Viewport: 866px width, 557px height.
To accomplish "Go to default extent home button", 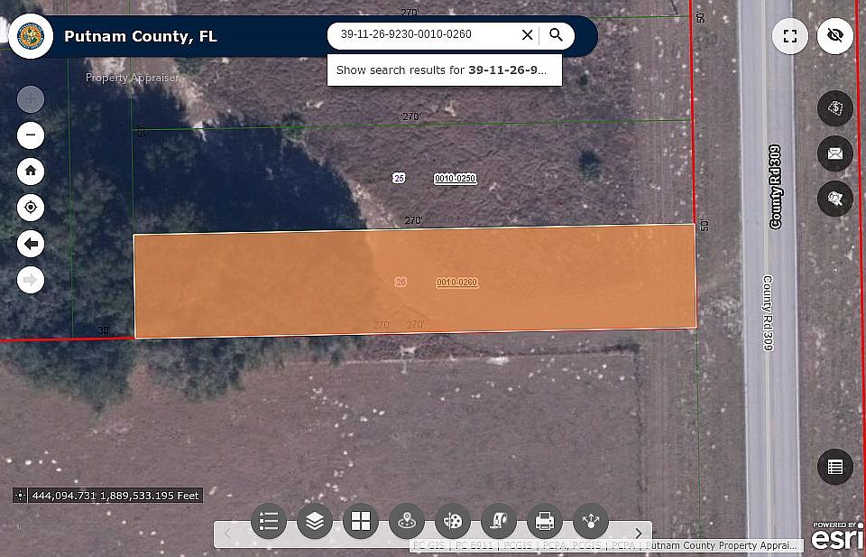I will click(x=31, y=171).
